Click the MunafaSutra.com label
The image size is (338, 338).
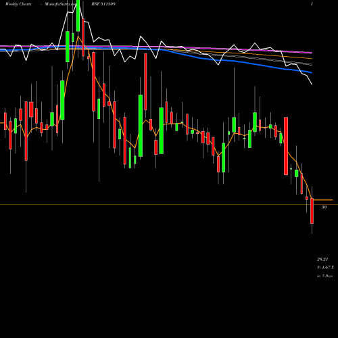pyautogui.click(x=60, y=4)
